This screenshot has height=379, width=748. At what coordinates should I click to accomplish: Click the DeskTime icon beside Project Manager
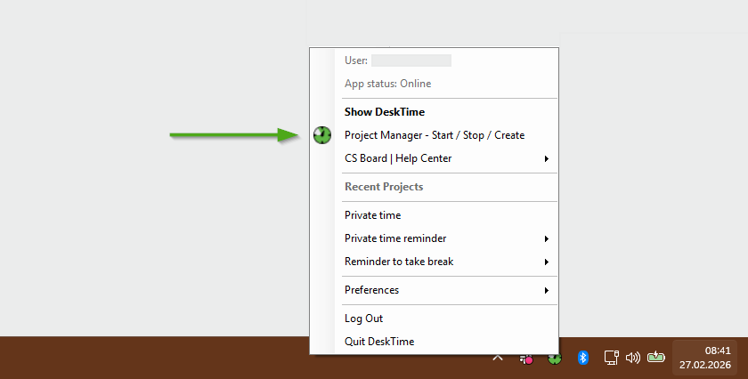(x=322, y=135)
